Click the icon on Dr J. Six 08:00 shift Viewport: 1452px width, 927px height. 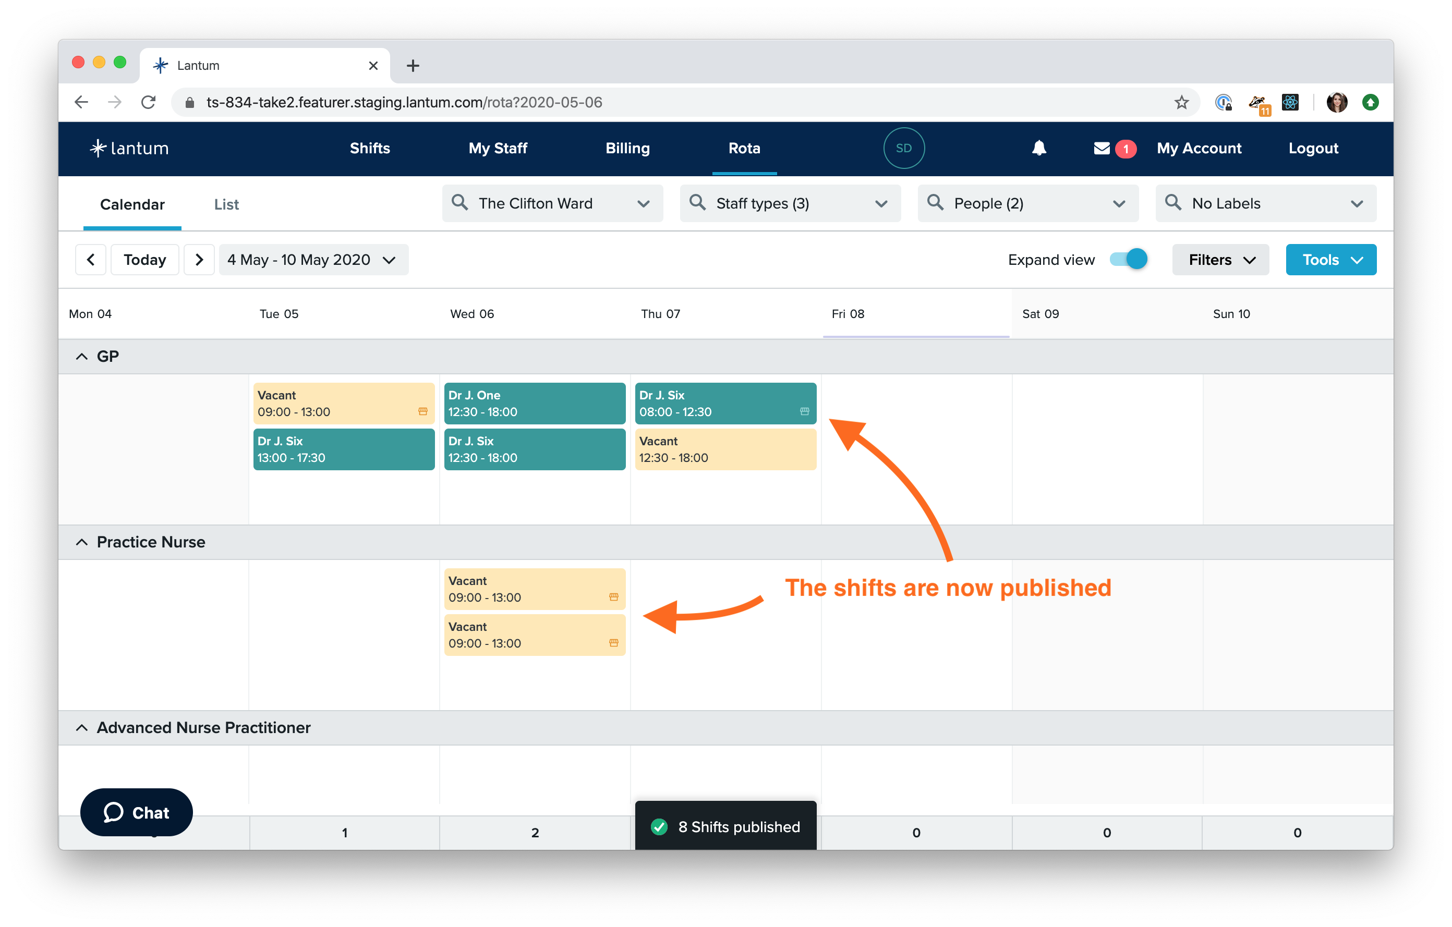coord(804,412)
